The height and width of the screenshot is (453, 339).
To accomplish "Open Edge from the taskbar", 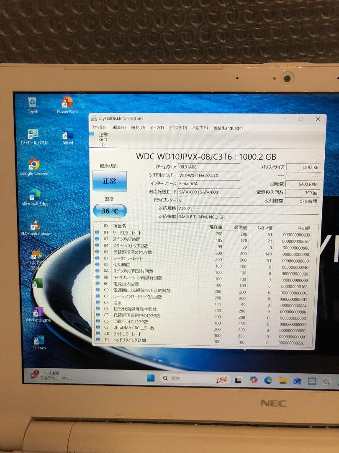I will [268, 380].
